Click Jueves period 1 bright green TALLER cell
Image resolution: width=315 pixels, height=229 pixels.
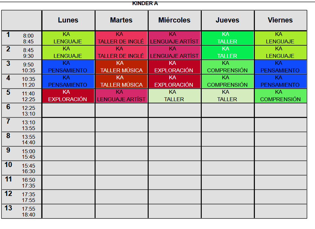227,38
